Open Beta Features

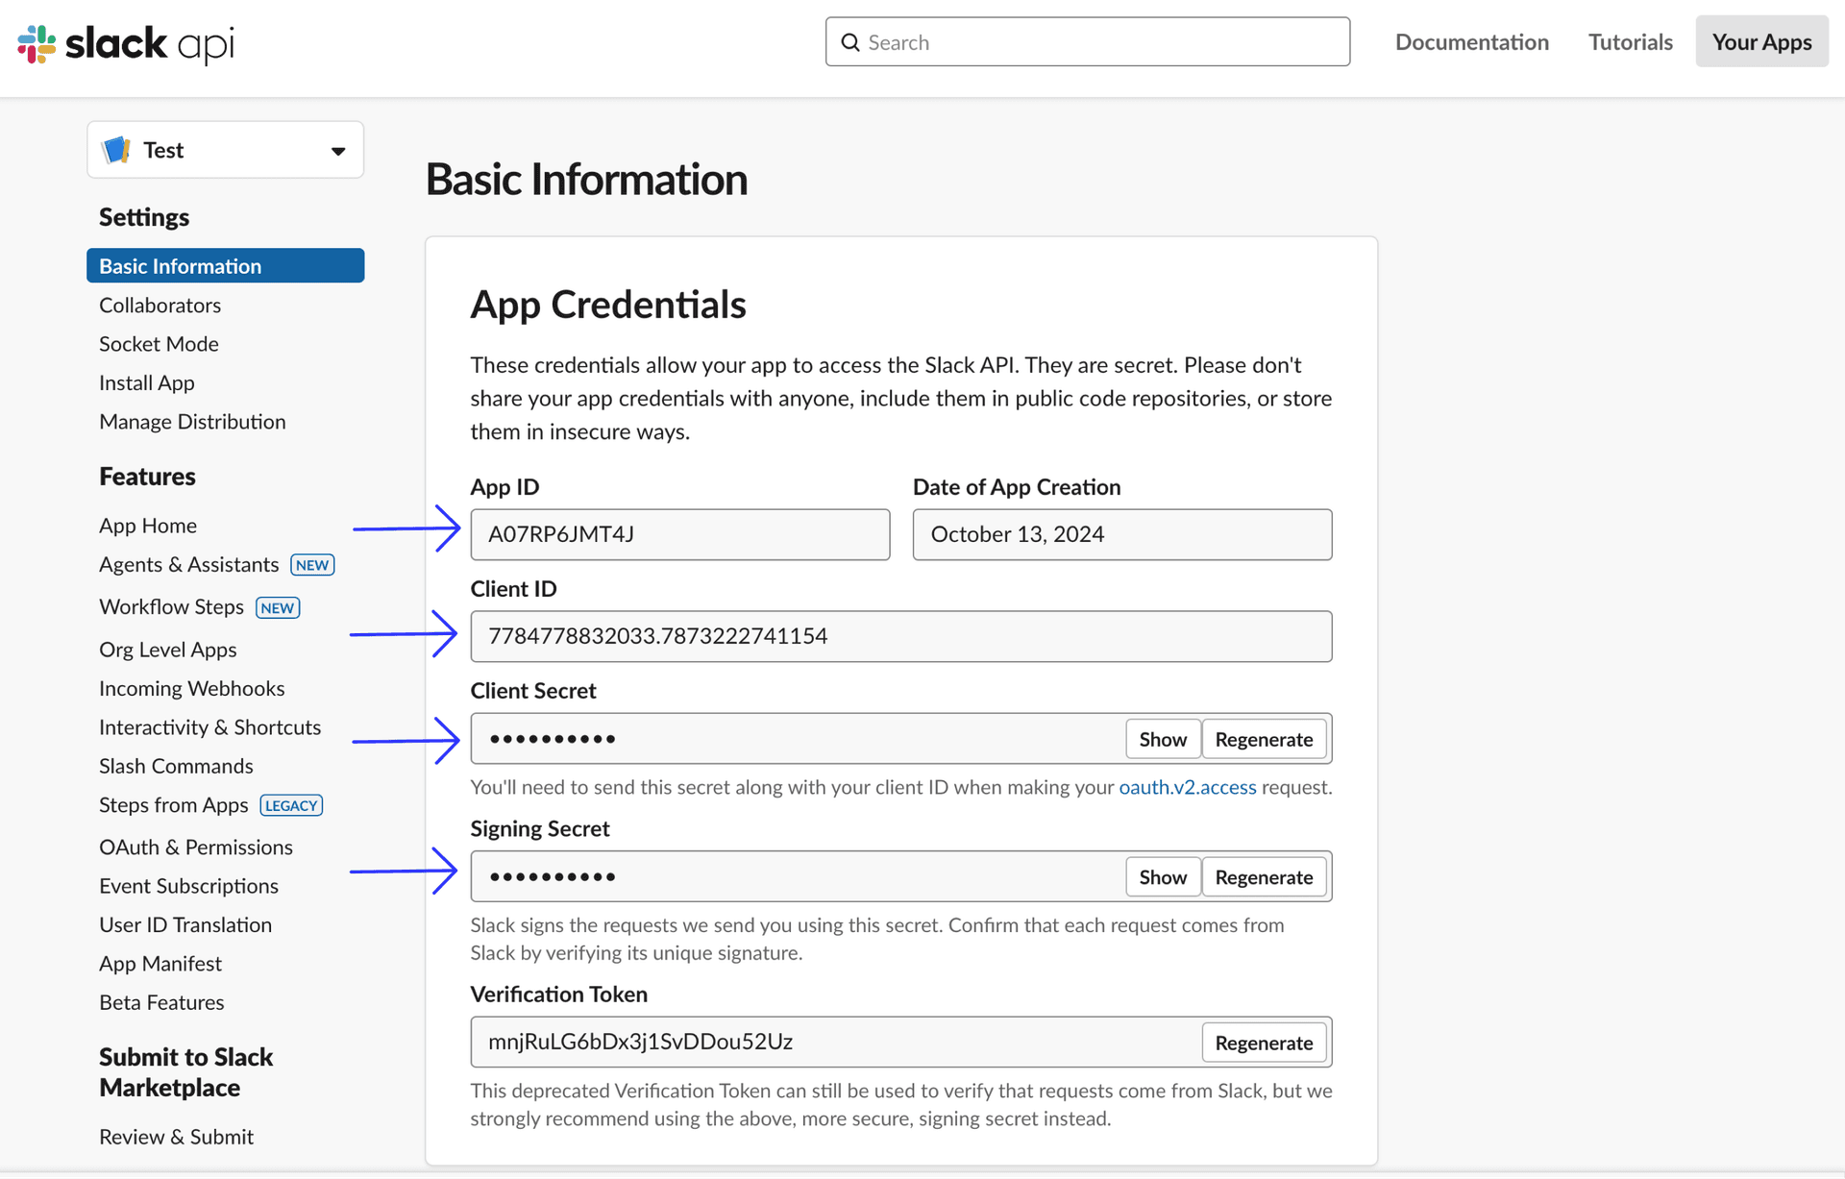coord(161,1003)
